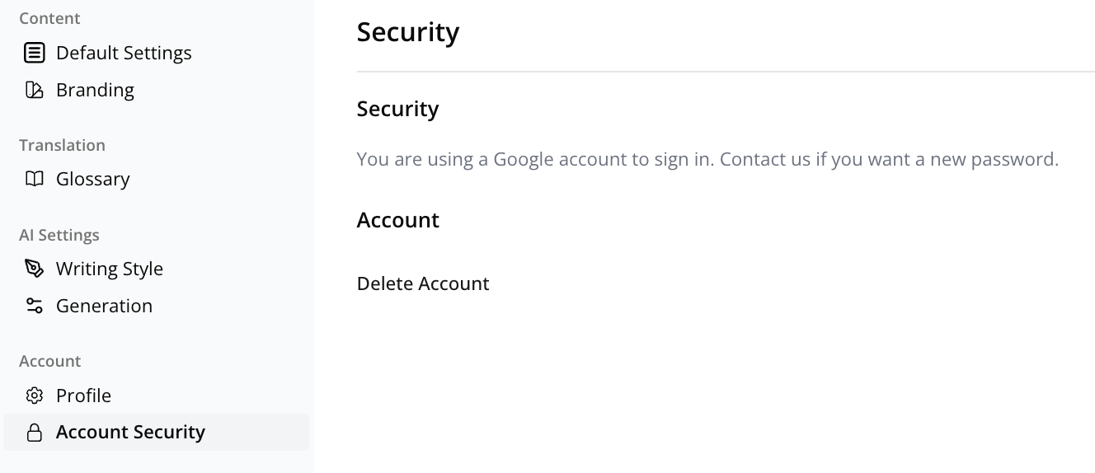Click the Generation sliders icon
The height and width of the screenshot is (473, 1095).
35,306
